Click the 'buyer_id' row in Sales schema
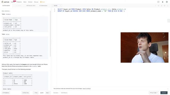The height and width of the screenshot is (95, 170). coord(12,47)
